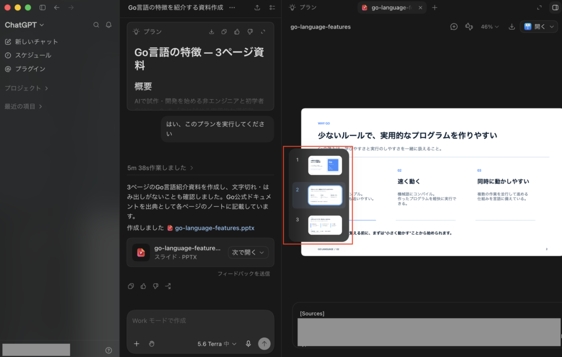Open the help question mark icon

(x=109, y=350)
